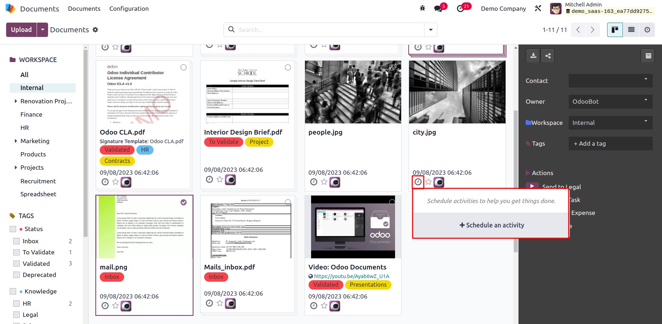Select the Recruitment workspace
Viewport: 662px width, 324px height.
(38, 181)
